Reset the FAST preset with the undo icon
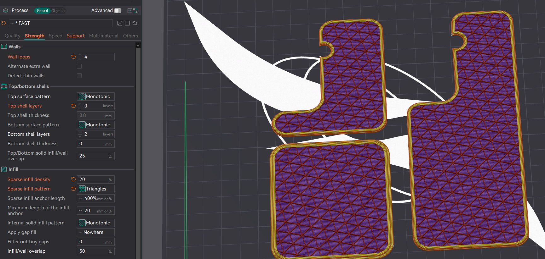Viewport: 545px width, 259px height. [4, 23]
